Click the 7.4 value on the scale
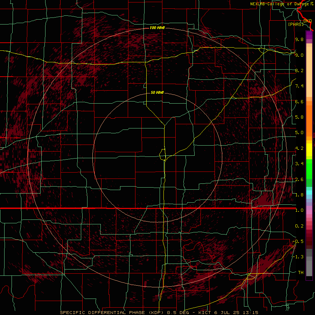The height and width of the screenshot is (315, 315). (299, 86)
